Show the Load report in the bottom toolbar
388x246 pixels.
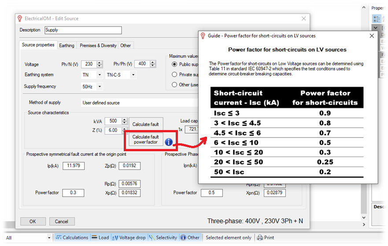(100, 238)
